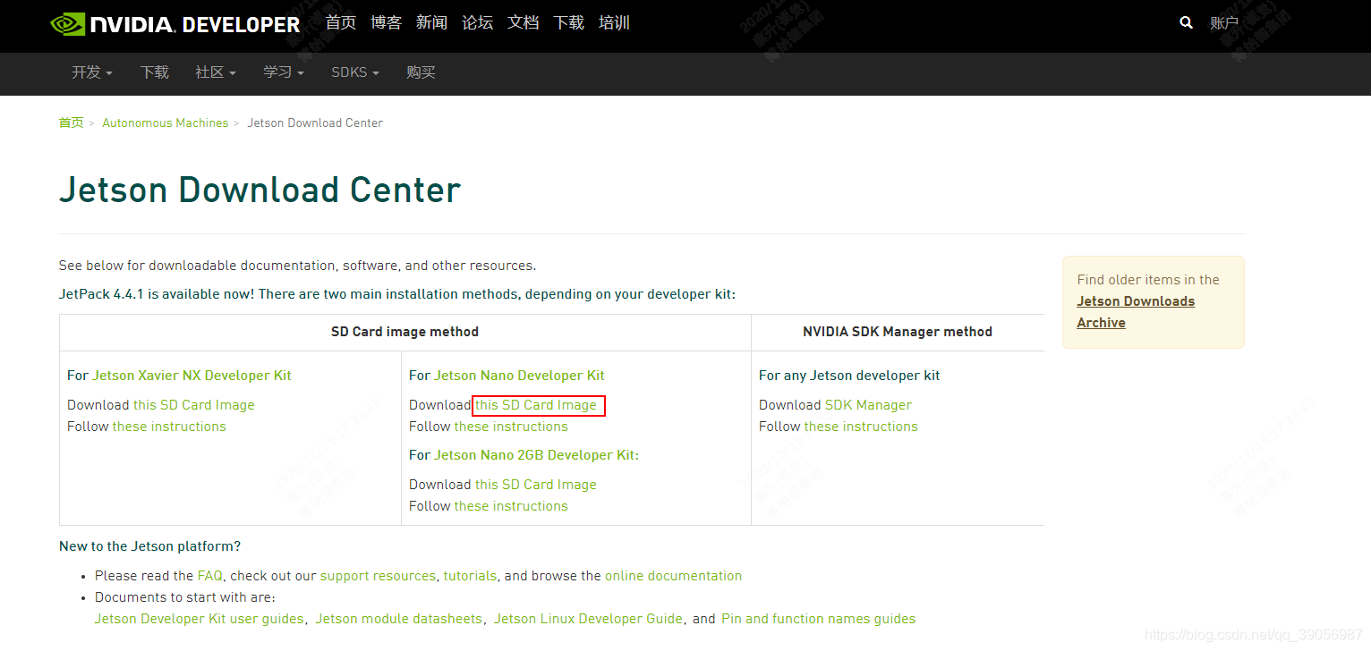Viewport: 1371px width, 651px height.
Task: Open these instructions under SDK Manager
Action: coord(861,427)
